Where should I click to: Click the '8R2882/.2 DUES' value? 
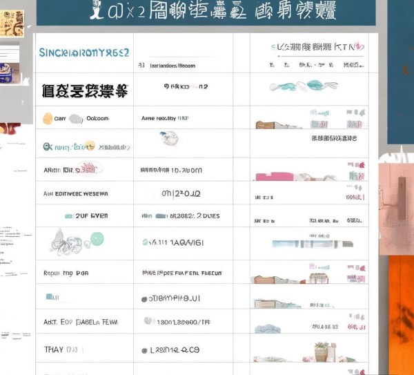click(x=195, y=216)
